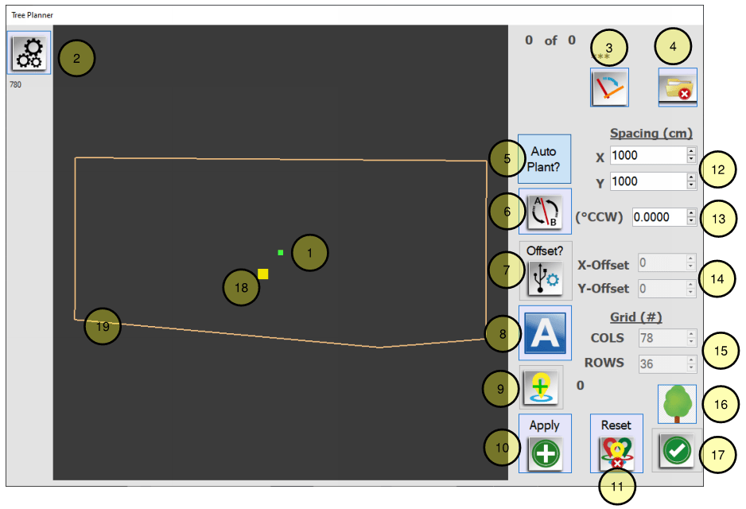Click the X spacing input field
This screenshot has height=509, width=746.
pyautogui.click(x=647, y=156)
